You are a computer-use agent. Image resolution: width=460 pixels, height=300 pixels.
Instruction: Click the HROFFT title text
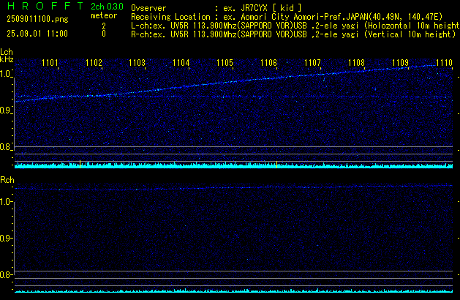coord(45,6)
